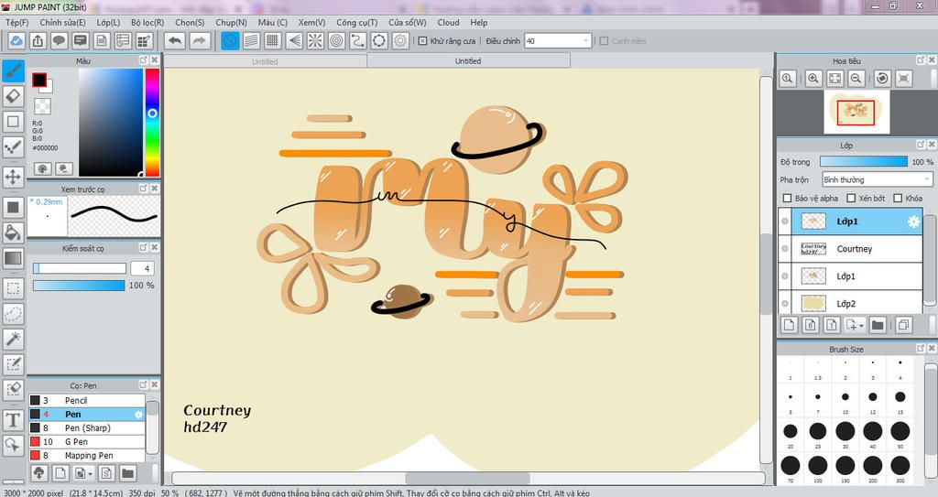Select the Text tool
Viewport: 938px width, 497px height.
coord(13,420)
